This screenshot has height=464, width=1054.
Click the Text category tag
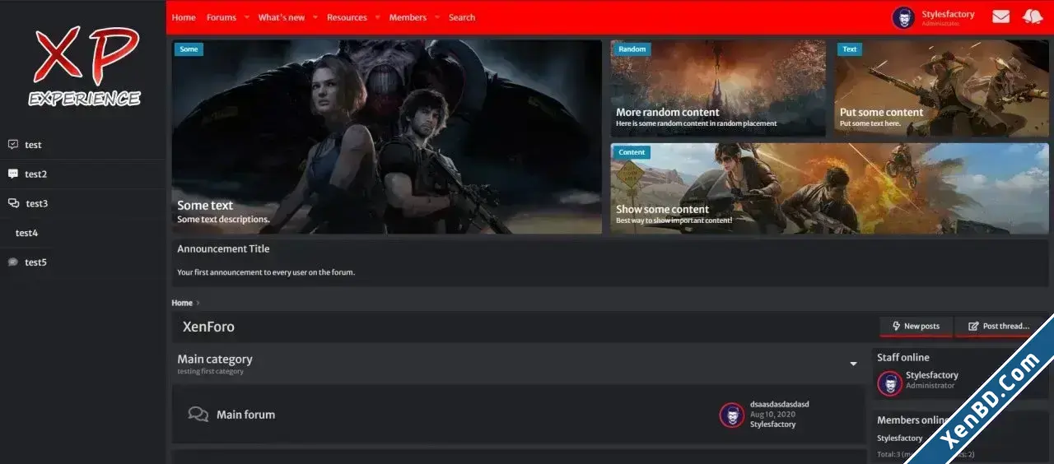850,49
